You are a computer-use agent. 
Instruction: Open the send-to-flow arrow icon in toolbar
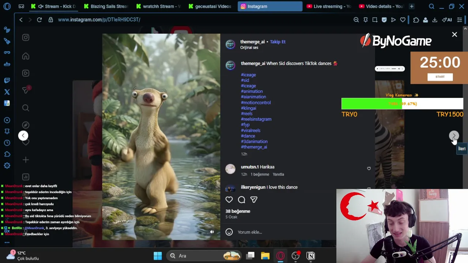pos(393,20)
